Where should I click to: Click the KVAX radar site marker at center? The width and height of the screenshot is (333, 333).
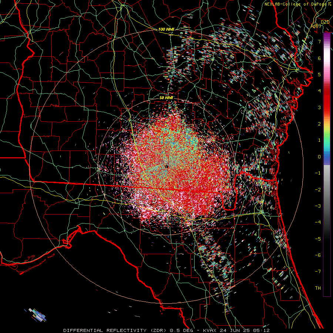click(x=167, y=166)
